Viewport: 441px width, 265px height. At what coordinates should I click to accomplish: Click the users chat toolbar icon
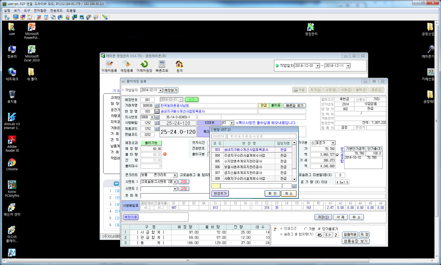(67, 17)
